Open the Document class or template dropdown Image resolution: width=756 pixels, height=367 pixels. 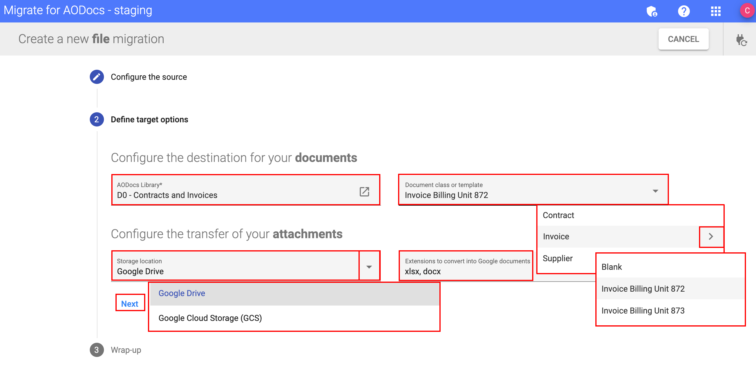click(x=655, y=191)
